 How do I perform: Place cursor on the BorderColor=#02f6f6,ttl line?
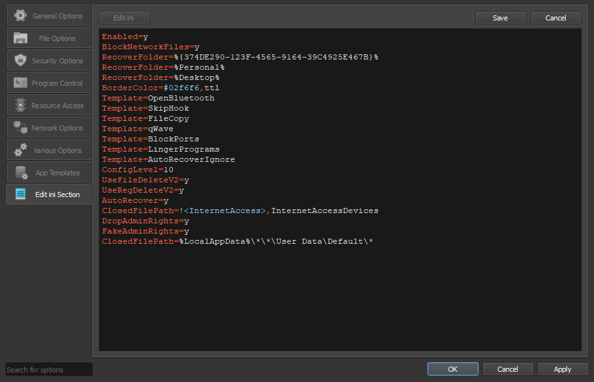pyautogui.click(x=160, y=88)
